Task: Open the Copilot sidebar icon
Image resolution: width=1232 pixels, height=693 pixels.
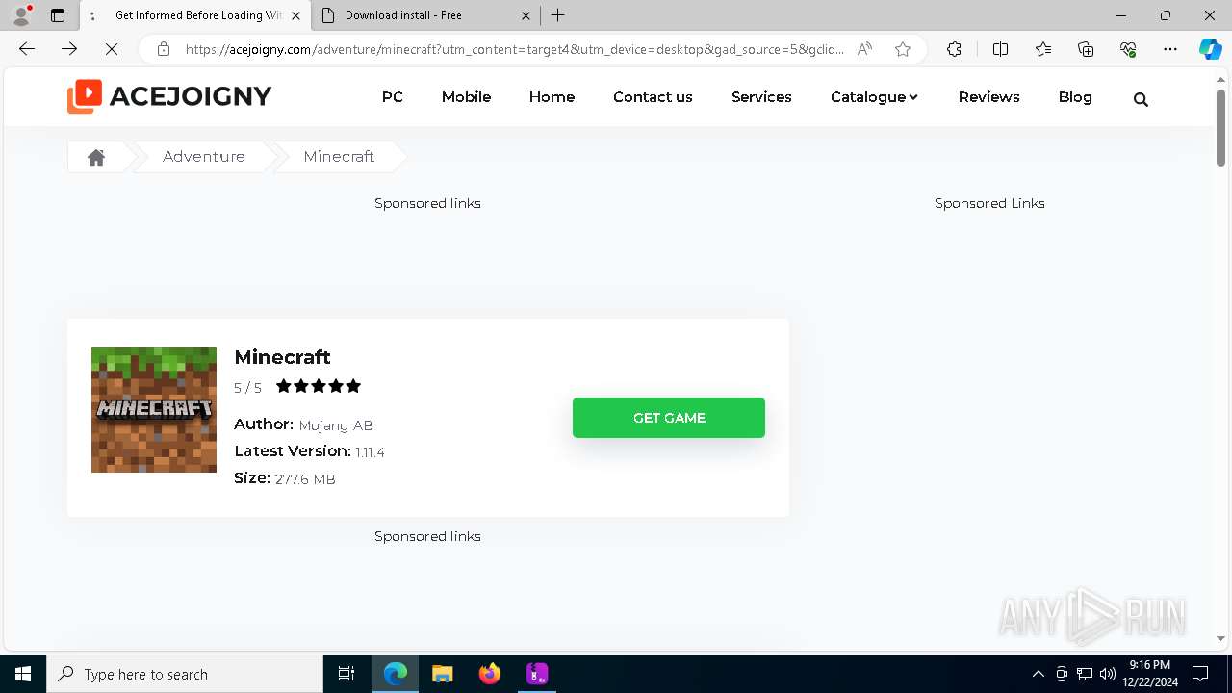Action: (1210, 49)
